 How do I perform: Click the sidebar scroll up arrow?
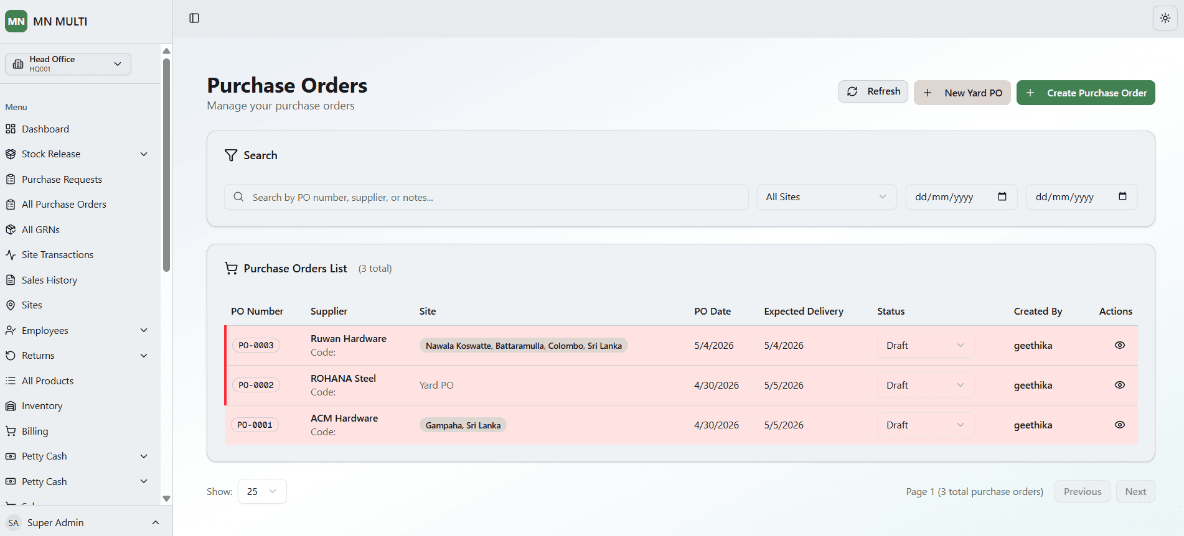point(166,51)
